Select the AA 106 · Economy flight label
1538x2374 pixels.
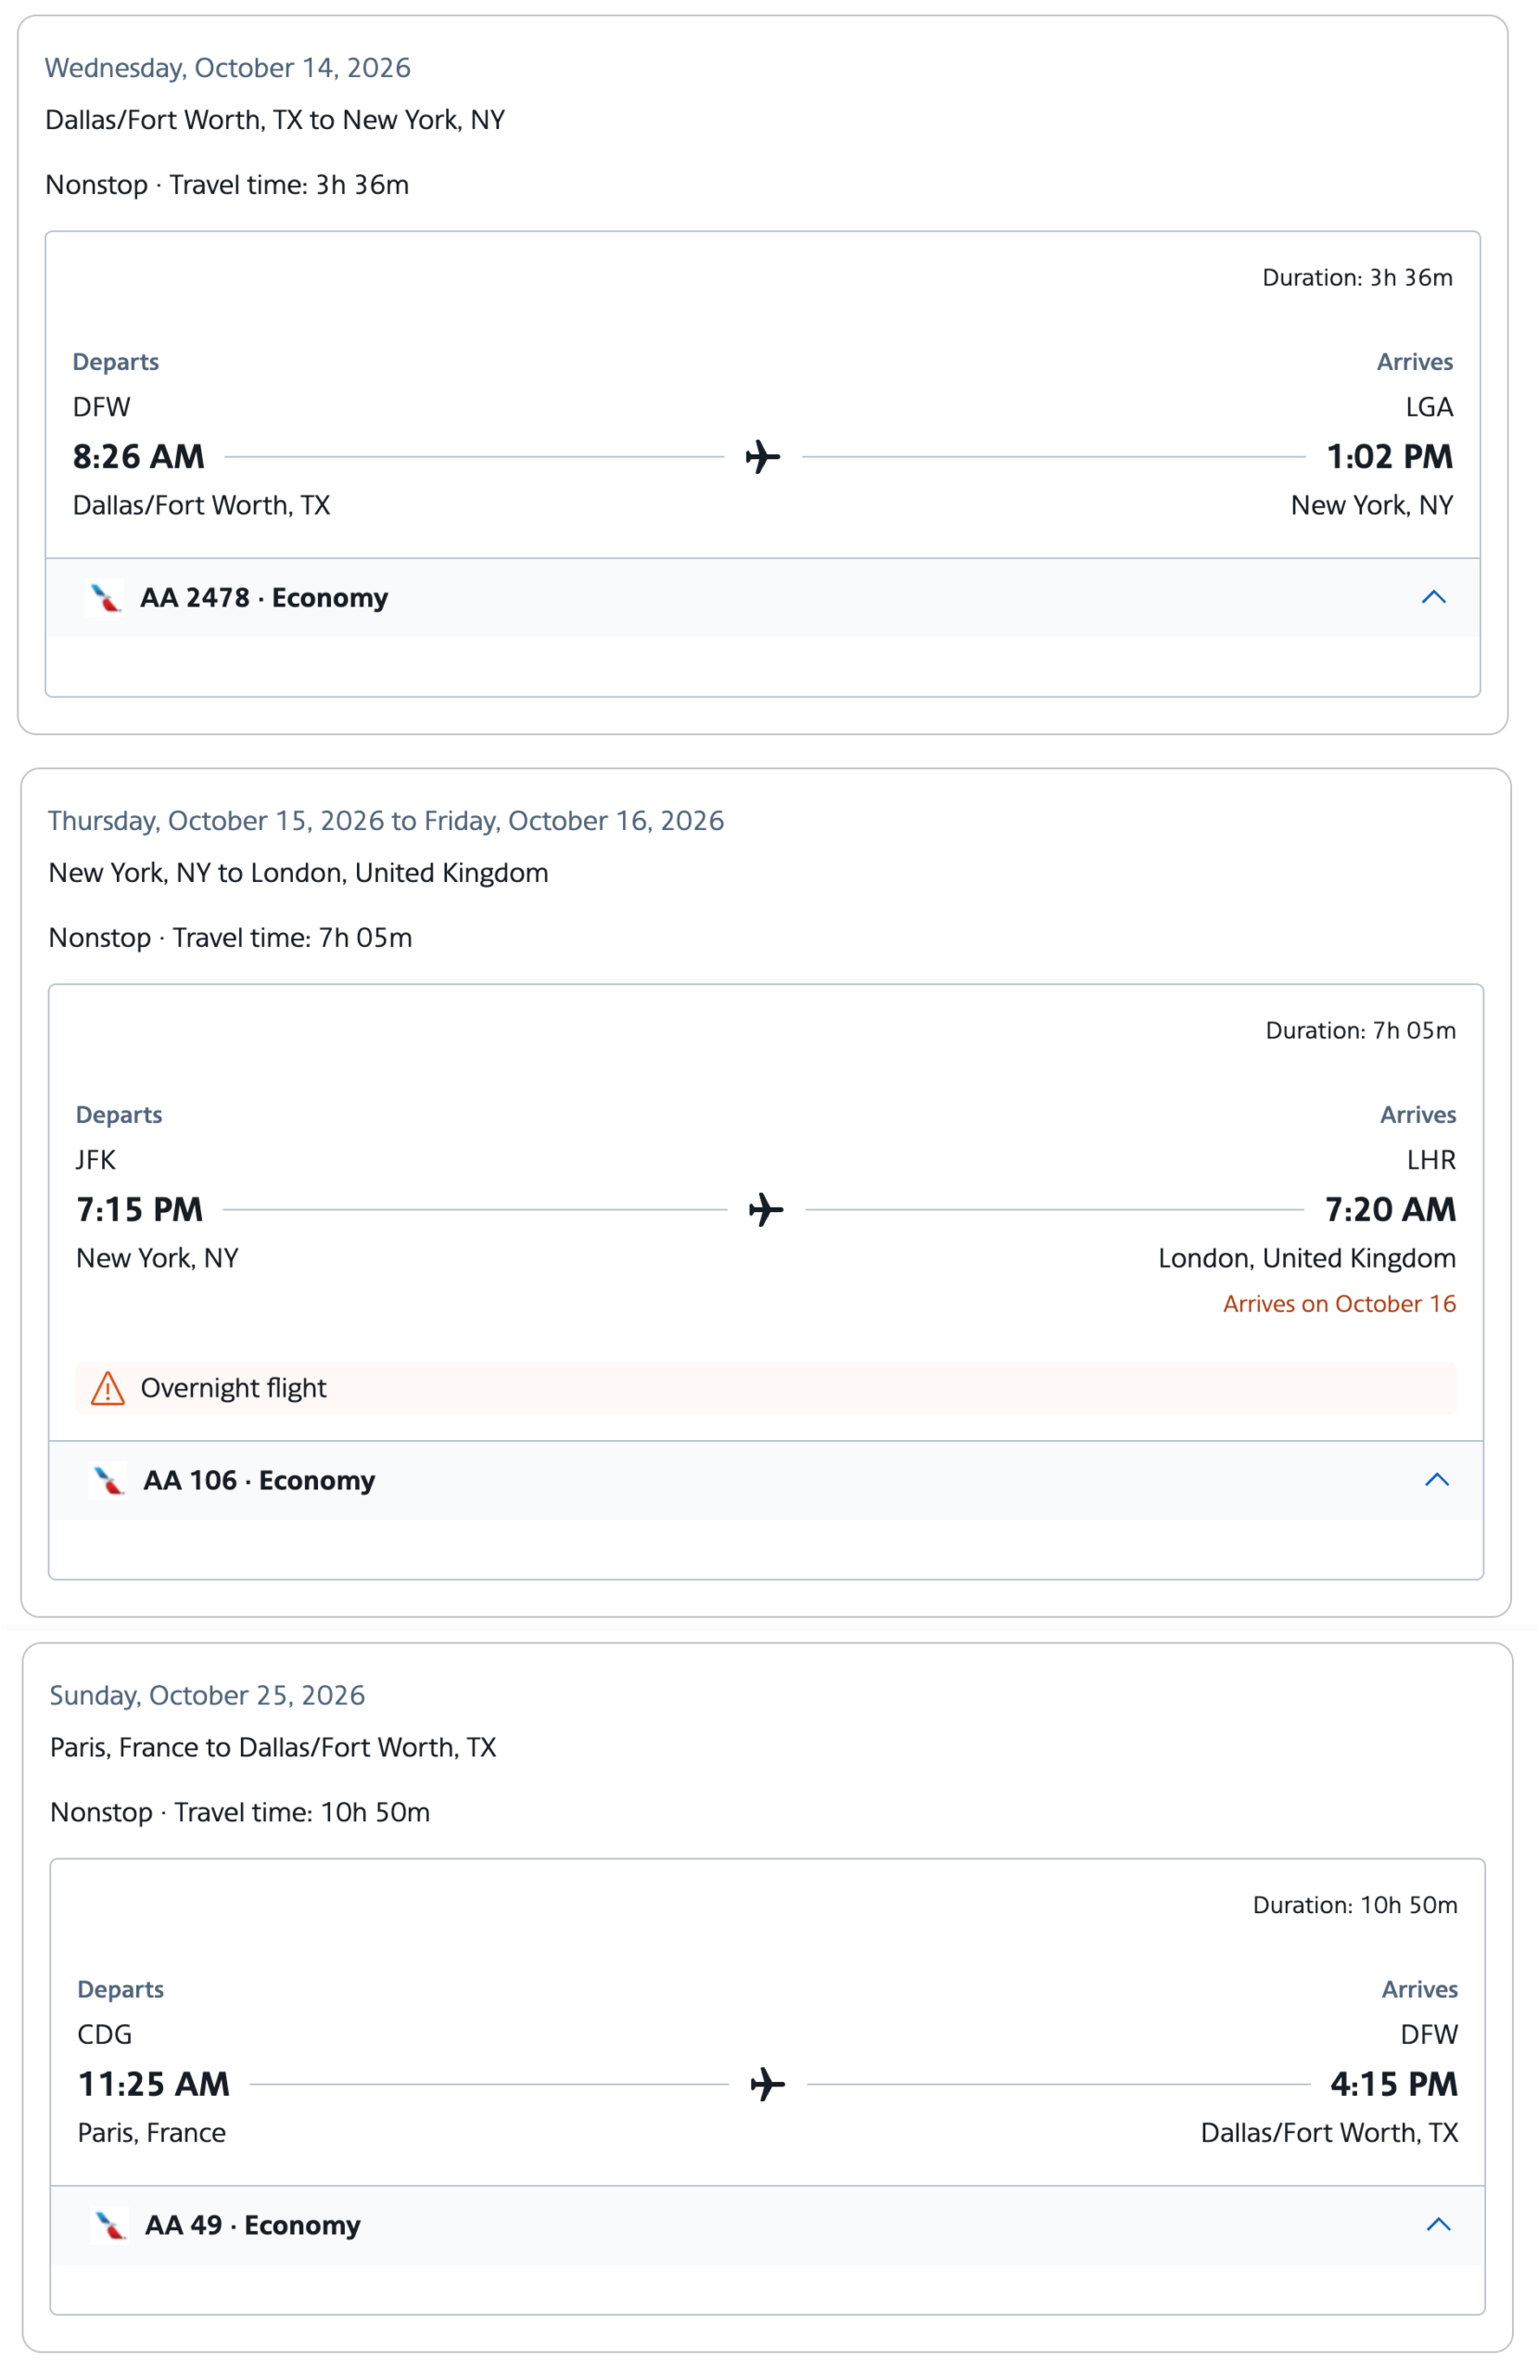coord(260,1480)
